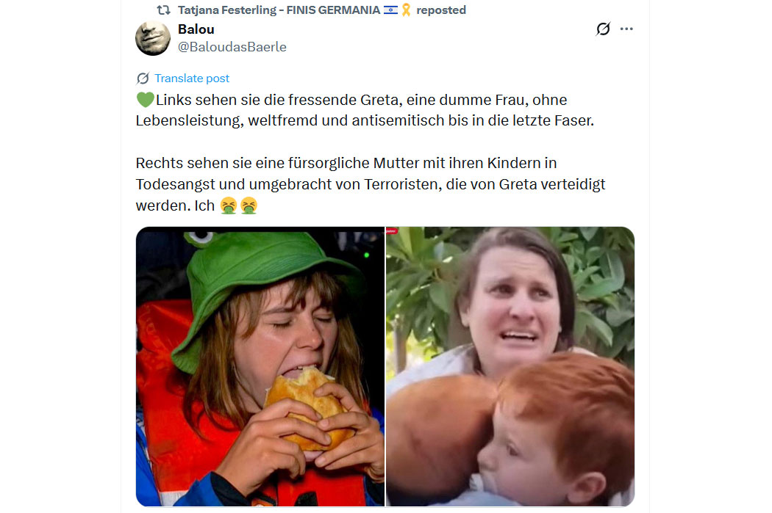
Task: Click the 'Translate post' link
Action: tap(192, 79)
